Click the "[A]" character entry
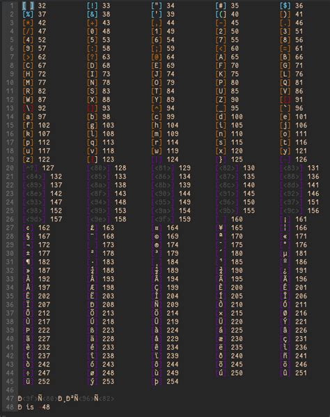The width and height of the screenshot is (330, 417). (x=221, y=57)
